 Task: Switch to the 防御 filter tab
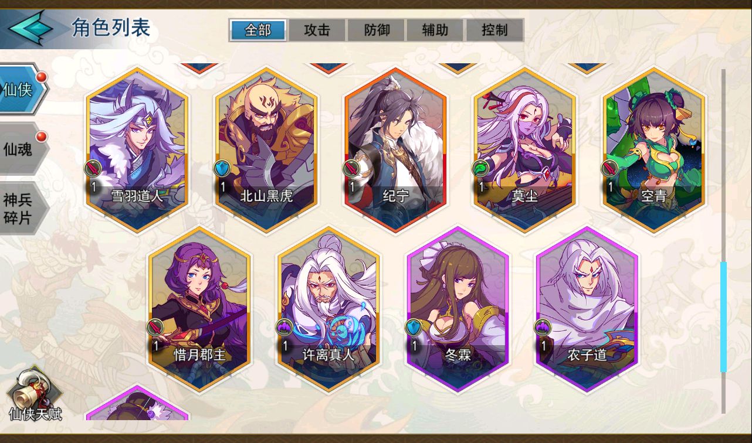click(x=377, y=30)
